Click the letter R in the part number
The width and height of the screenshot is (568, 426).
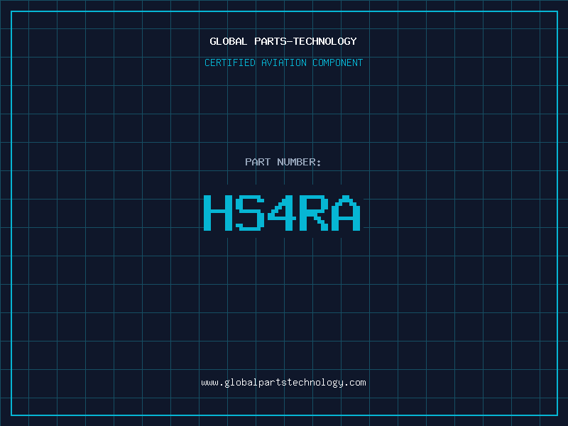pyautogui.click(x=314, y=213)
